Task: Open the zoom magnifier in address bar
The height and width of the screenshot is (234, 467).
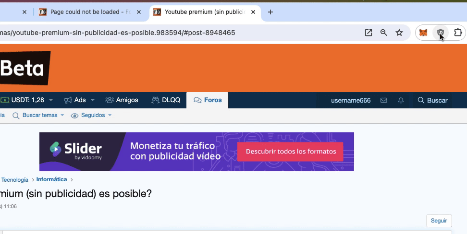Action: pyautogui.click(x=383, y=33)
